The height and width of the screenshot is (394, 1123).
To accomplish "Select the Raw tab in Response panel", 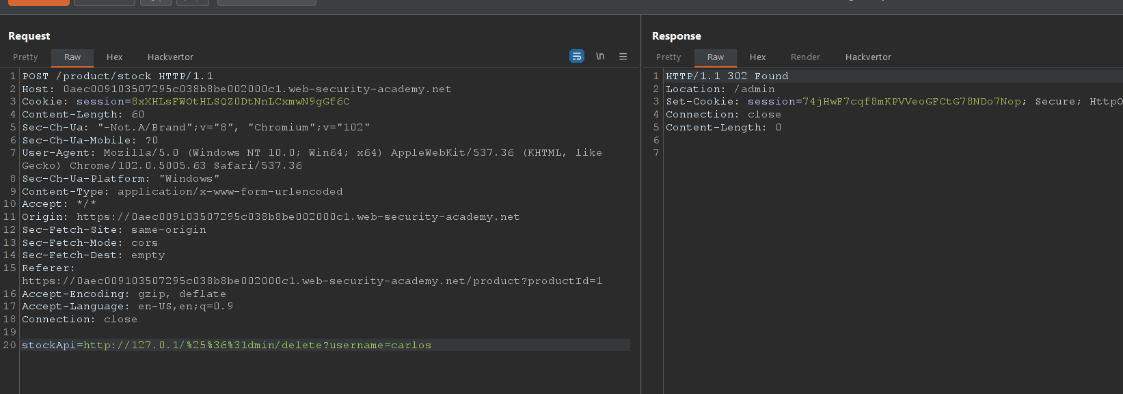I will pyautogui.click(x=715, y=57).
